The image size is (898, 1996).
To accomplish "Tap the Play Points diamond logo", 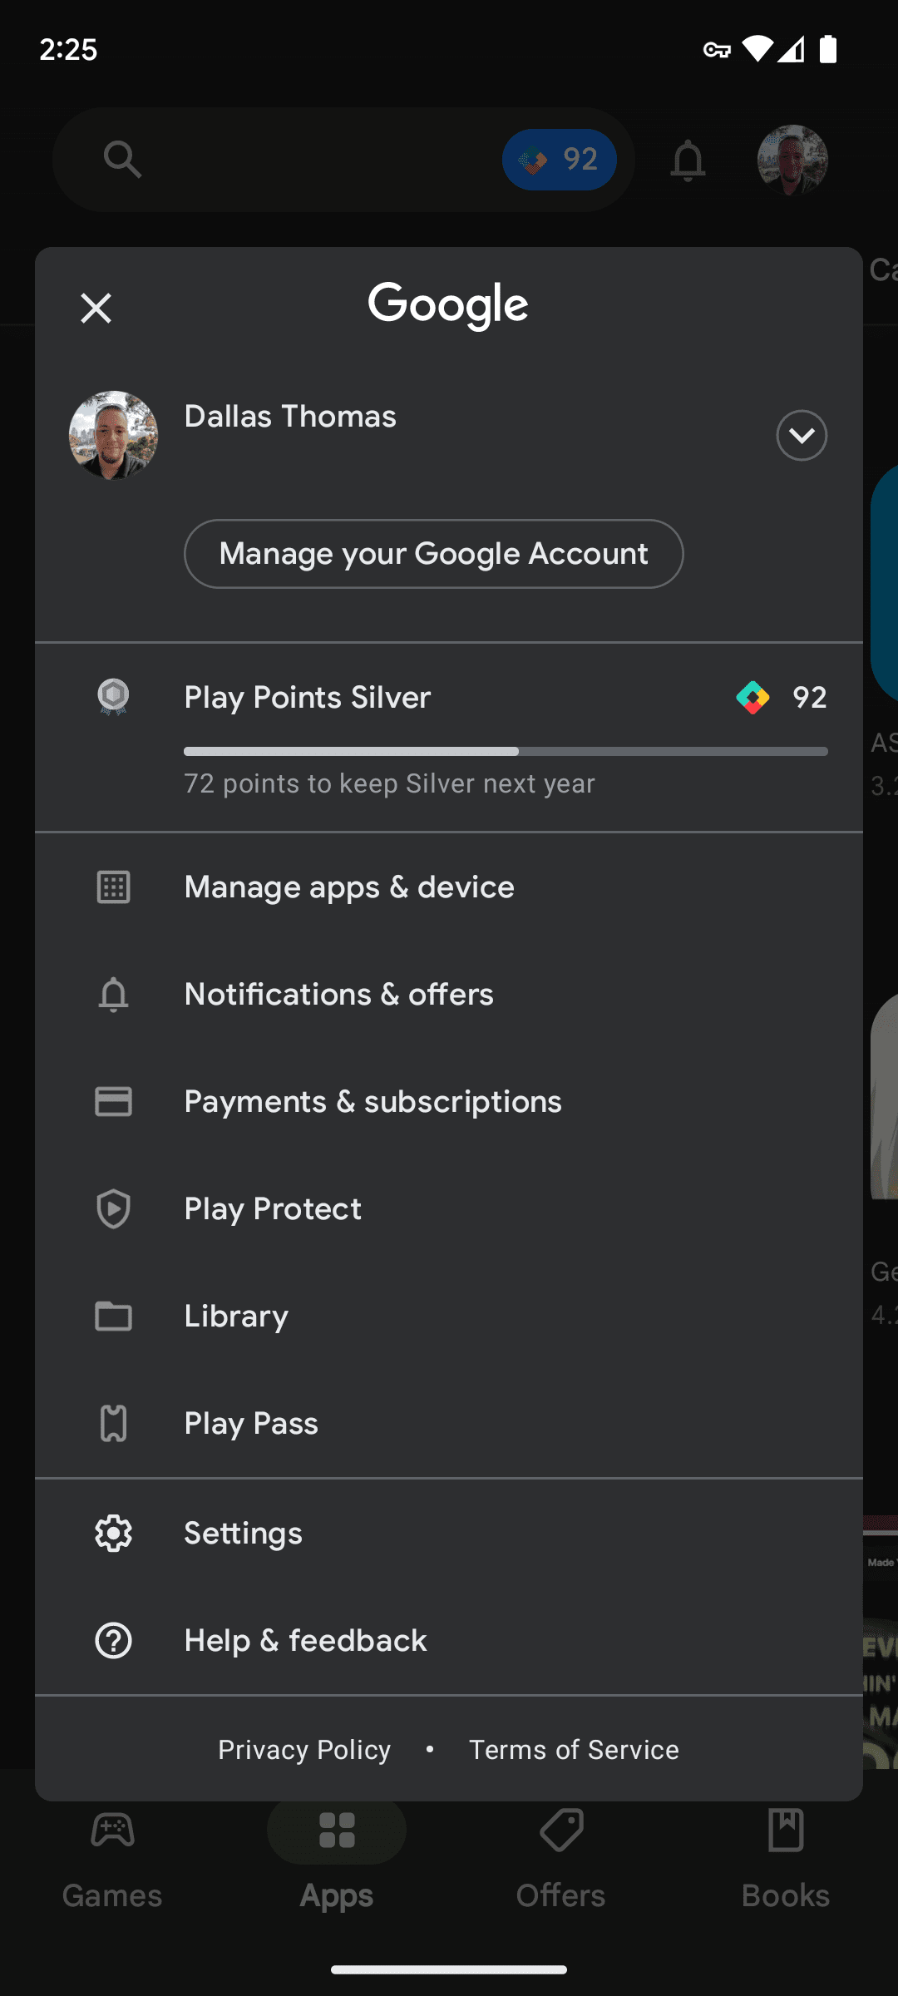I will pos(752,698).
